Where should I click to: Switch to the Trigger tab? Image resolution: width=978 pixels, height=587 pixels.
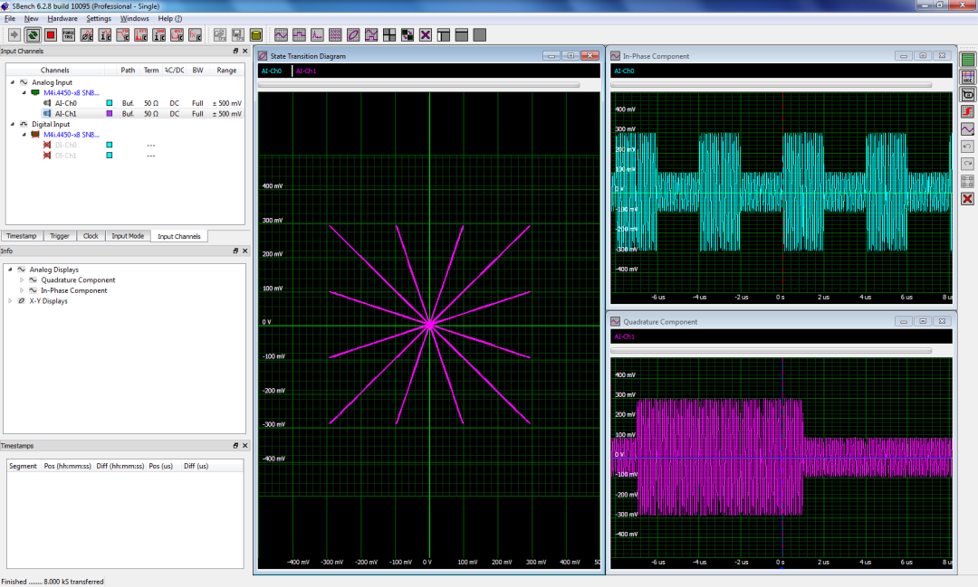tap(60, 236)
